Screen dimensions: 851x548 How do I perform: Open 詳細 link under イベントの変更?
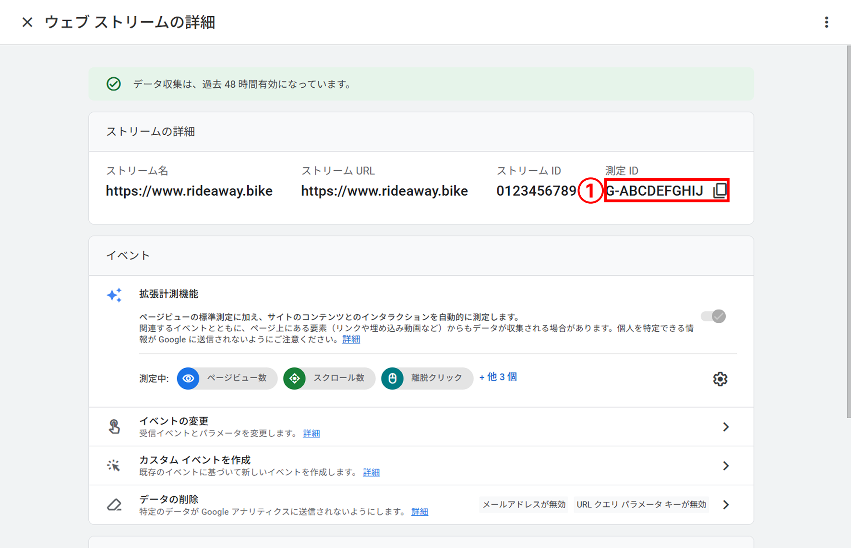coord(312,433)
